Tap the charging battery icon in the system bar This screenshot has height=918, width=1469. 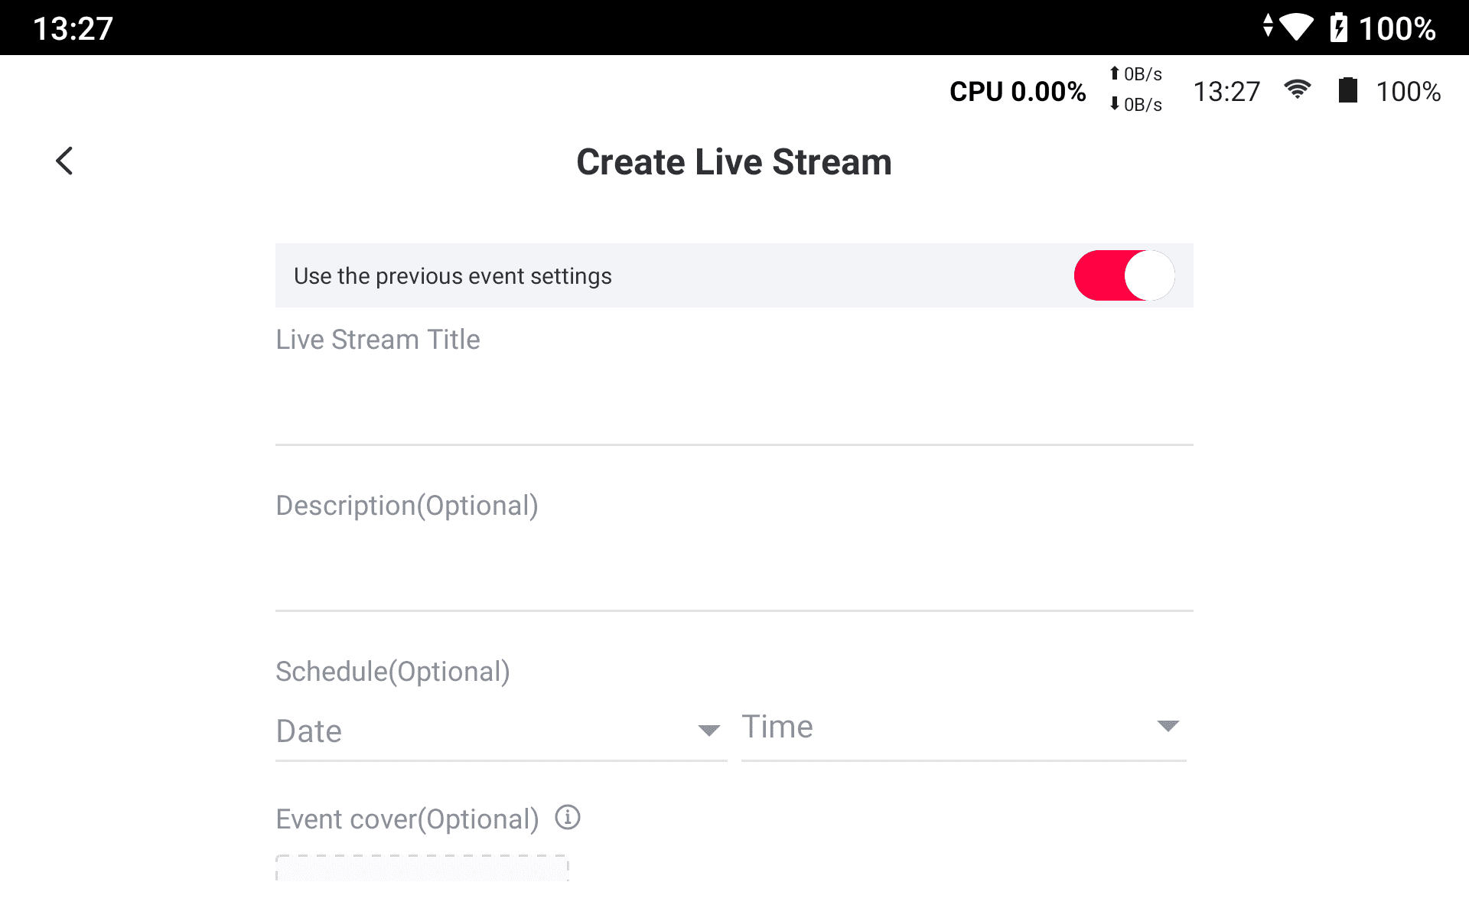point(1338,28)
